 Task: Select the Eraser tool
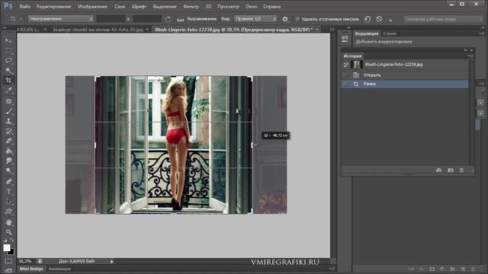point(8,141)
